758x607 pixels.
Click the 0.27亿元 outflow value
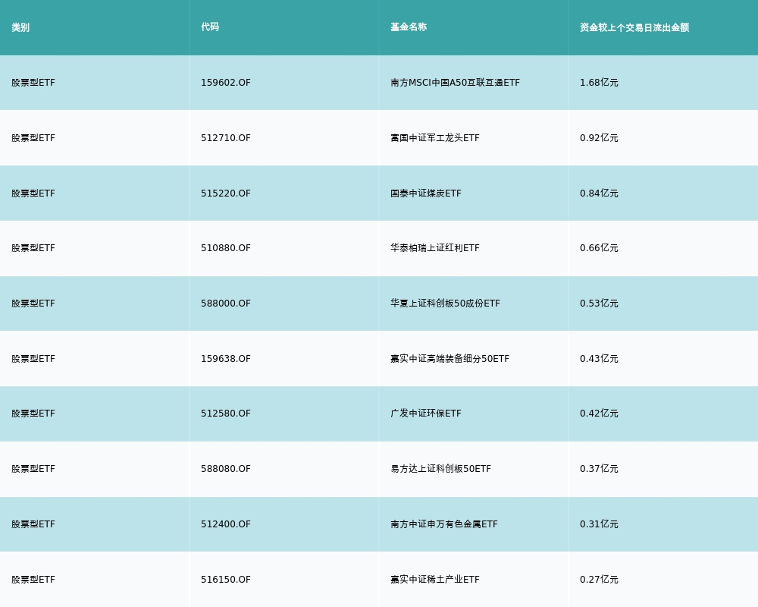599,580
